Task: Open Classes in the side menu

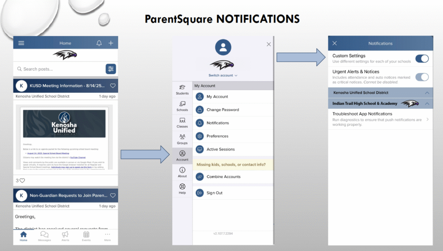Action: pos(182,123)
